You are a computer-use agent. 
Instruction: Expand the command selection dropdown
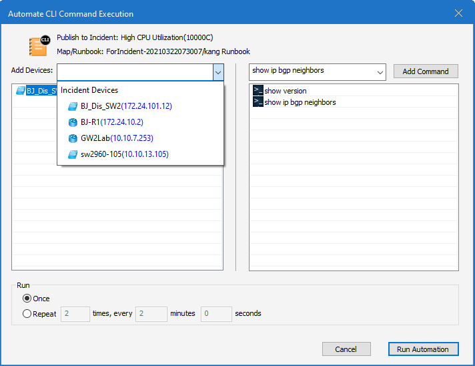click(x=380, y=72)
